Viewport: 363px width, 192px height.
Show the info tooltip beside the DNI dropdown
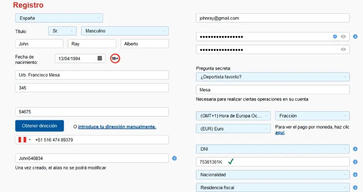pyautogui.click(x=355, y=149)
